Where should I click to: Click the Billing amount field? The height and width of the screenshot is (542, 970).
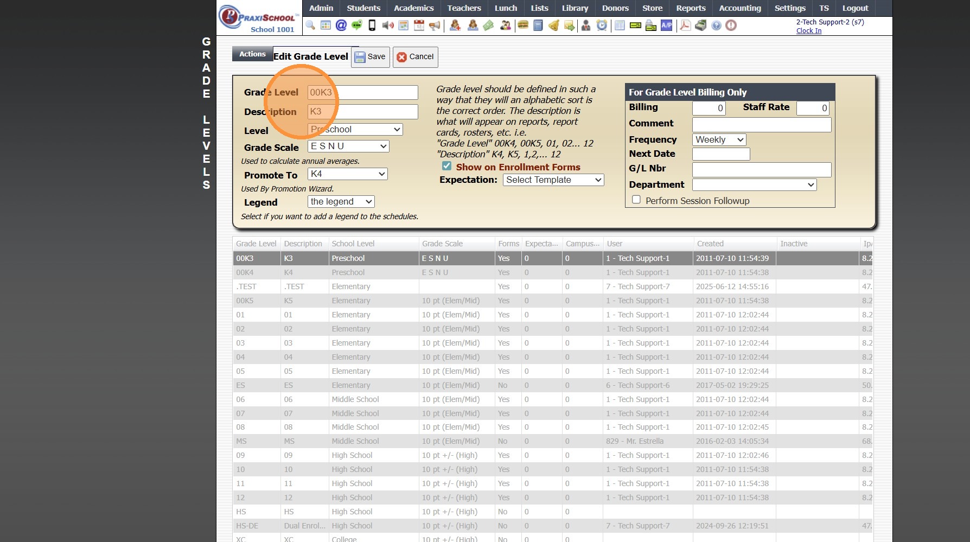(709, 108)
